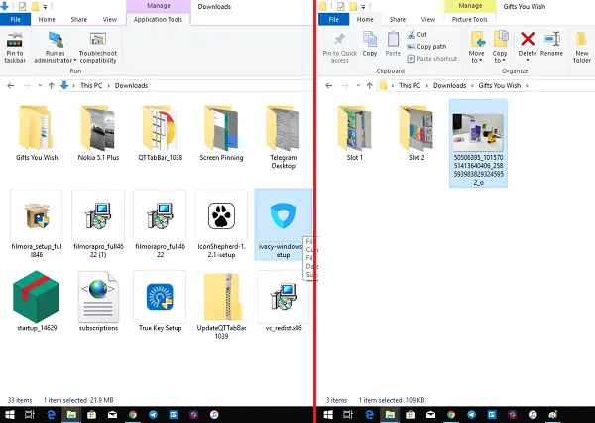Viewport: 595px width, 423px height.
Task: Open the Share tab in Downloads window
Action: coord(79,20)
